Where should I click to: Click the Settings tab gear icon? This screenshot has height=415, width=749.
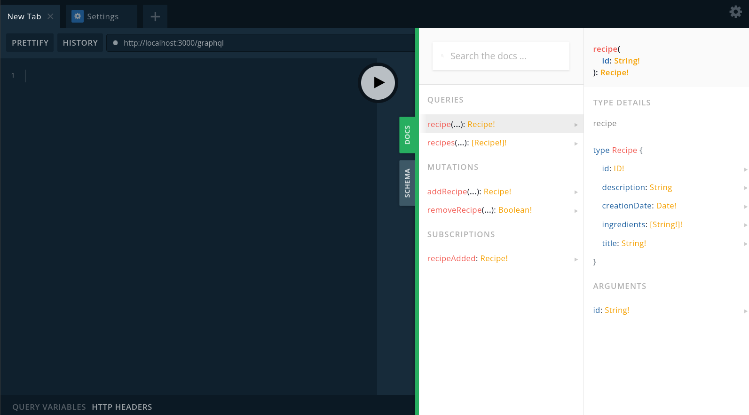tap(78, 16)
